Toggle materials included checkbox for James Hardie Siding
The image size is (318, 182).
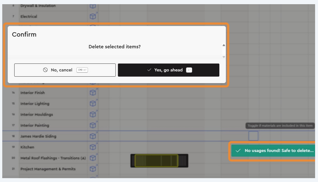(253, 136)
